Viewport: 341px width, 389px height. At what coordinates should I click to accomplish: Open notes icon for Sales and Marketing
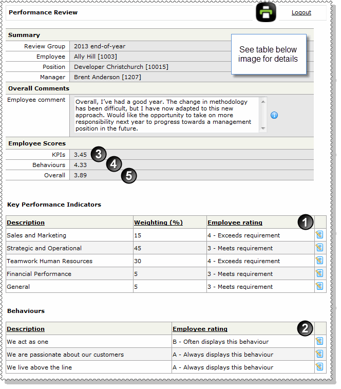319,234
